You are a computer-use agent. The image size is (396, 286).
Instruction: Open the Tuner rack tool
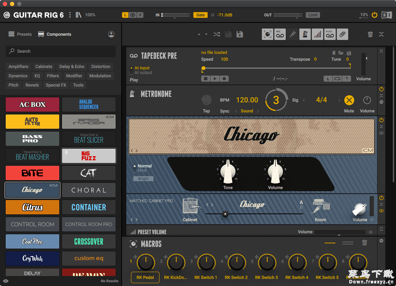click(x=293, y=34)
